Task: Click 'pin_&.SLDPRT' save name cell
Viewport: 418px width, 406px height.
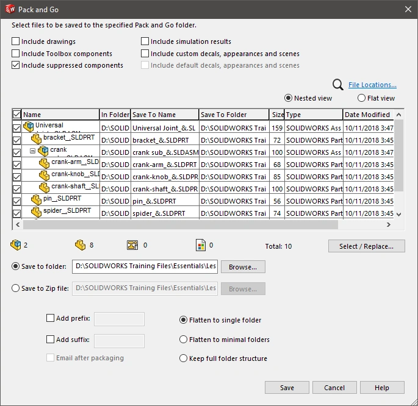Action: (x=165, y=201)
